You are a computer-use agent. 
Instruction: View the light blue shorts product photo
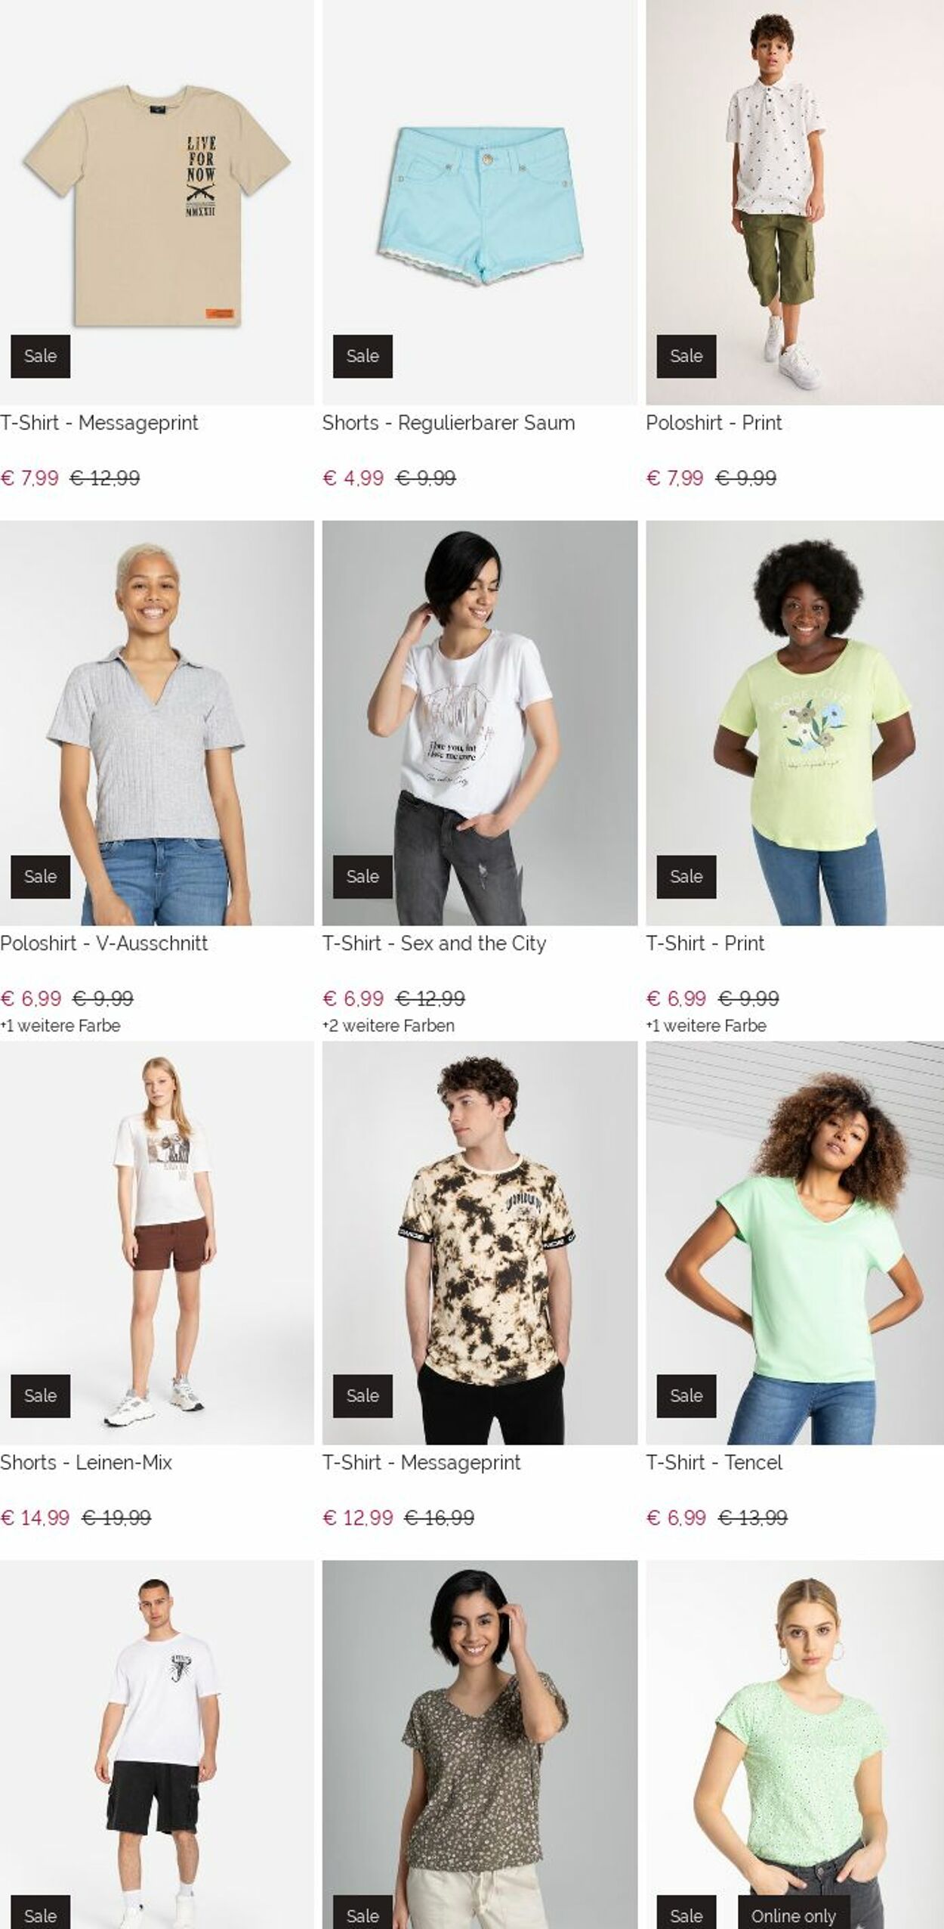click(x=480, y=202)
